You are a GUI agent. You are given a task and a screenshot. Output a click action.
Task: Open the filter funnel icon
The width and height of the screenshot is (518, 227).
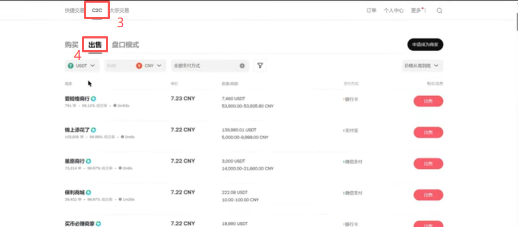260,66
